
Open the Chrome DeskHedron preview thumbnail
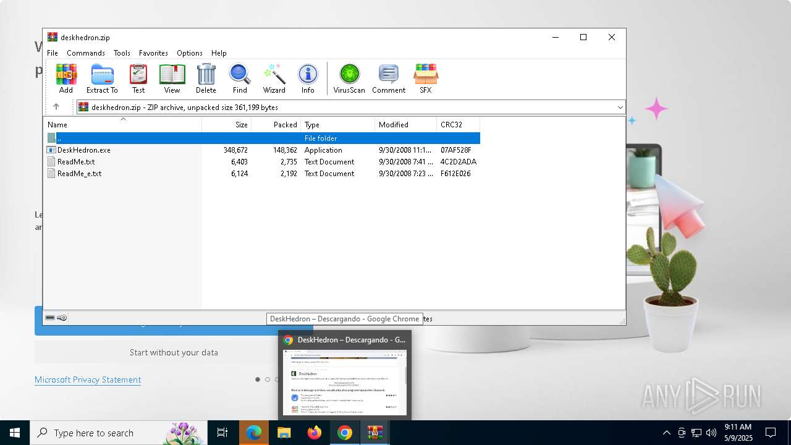point(345,383)
